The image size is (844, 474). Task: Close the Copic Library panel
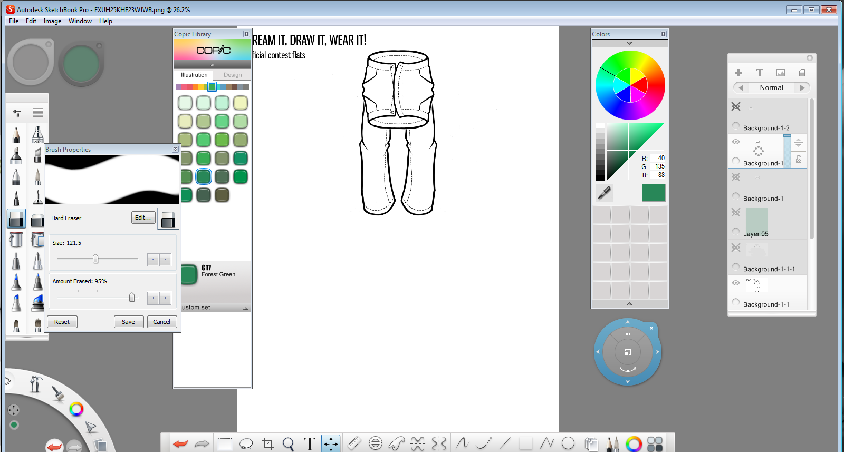(246, 34)
